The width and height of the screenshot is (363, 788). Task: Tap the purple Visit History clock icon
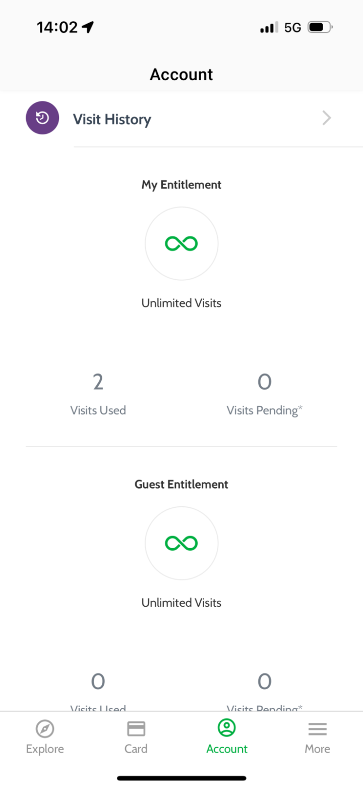click(42, 118)
